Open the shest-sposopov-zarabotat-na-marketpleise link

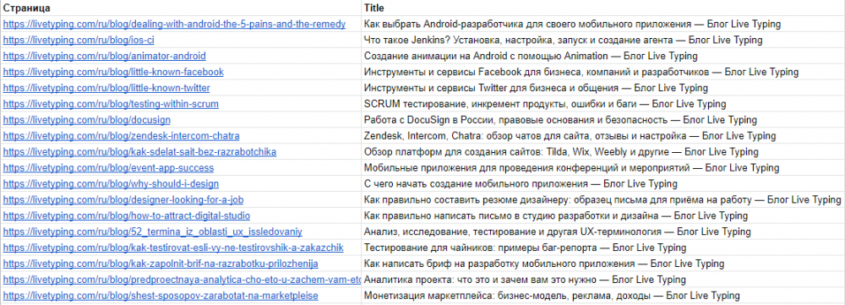coord(161,296)
